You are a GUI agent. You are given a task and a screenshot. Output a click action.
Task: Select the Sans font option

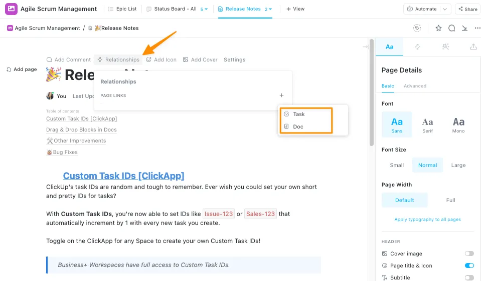[397, 124]
